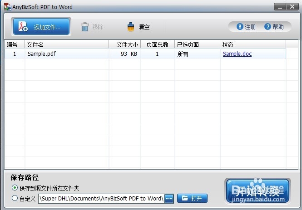
Task: Select 保存到源文件所在文件夹 radio option
Action: (x=15, y=188)
